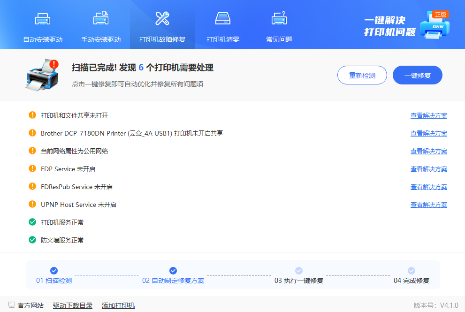Click the 官方网站 monitor icon
The image size is (465, 312).
12,305
